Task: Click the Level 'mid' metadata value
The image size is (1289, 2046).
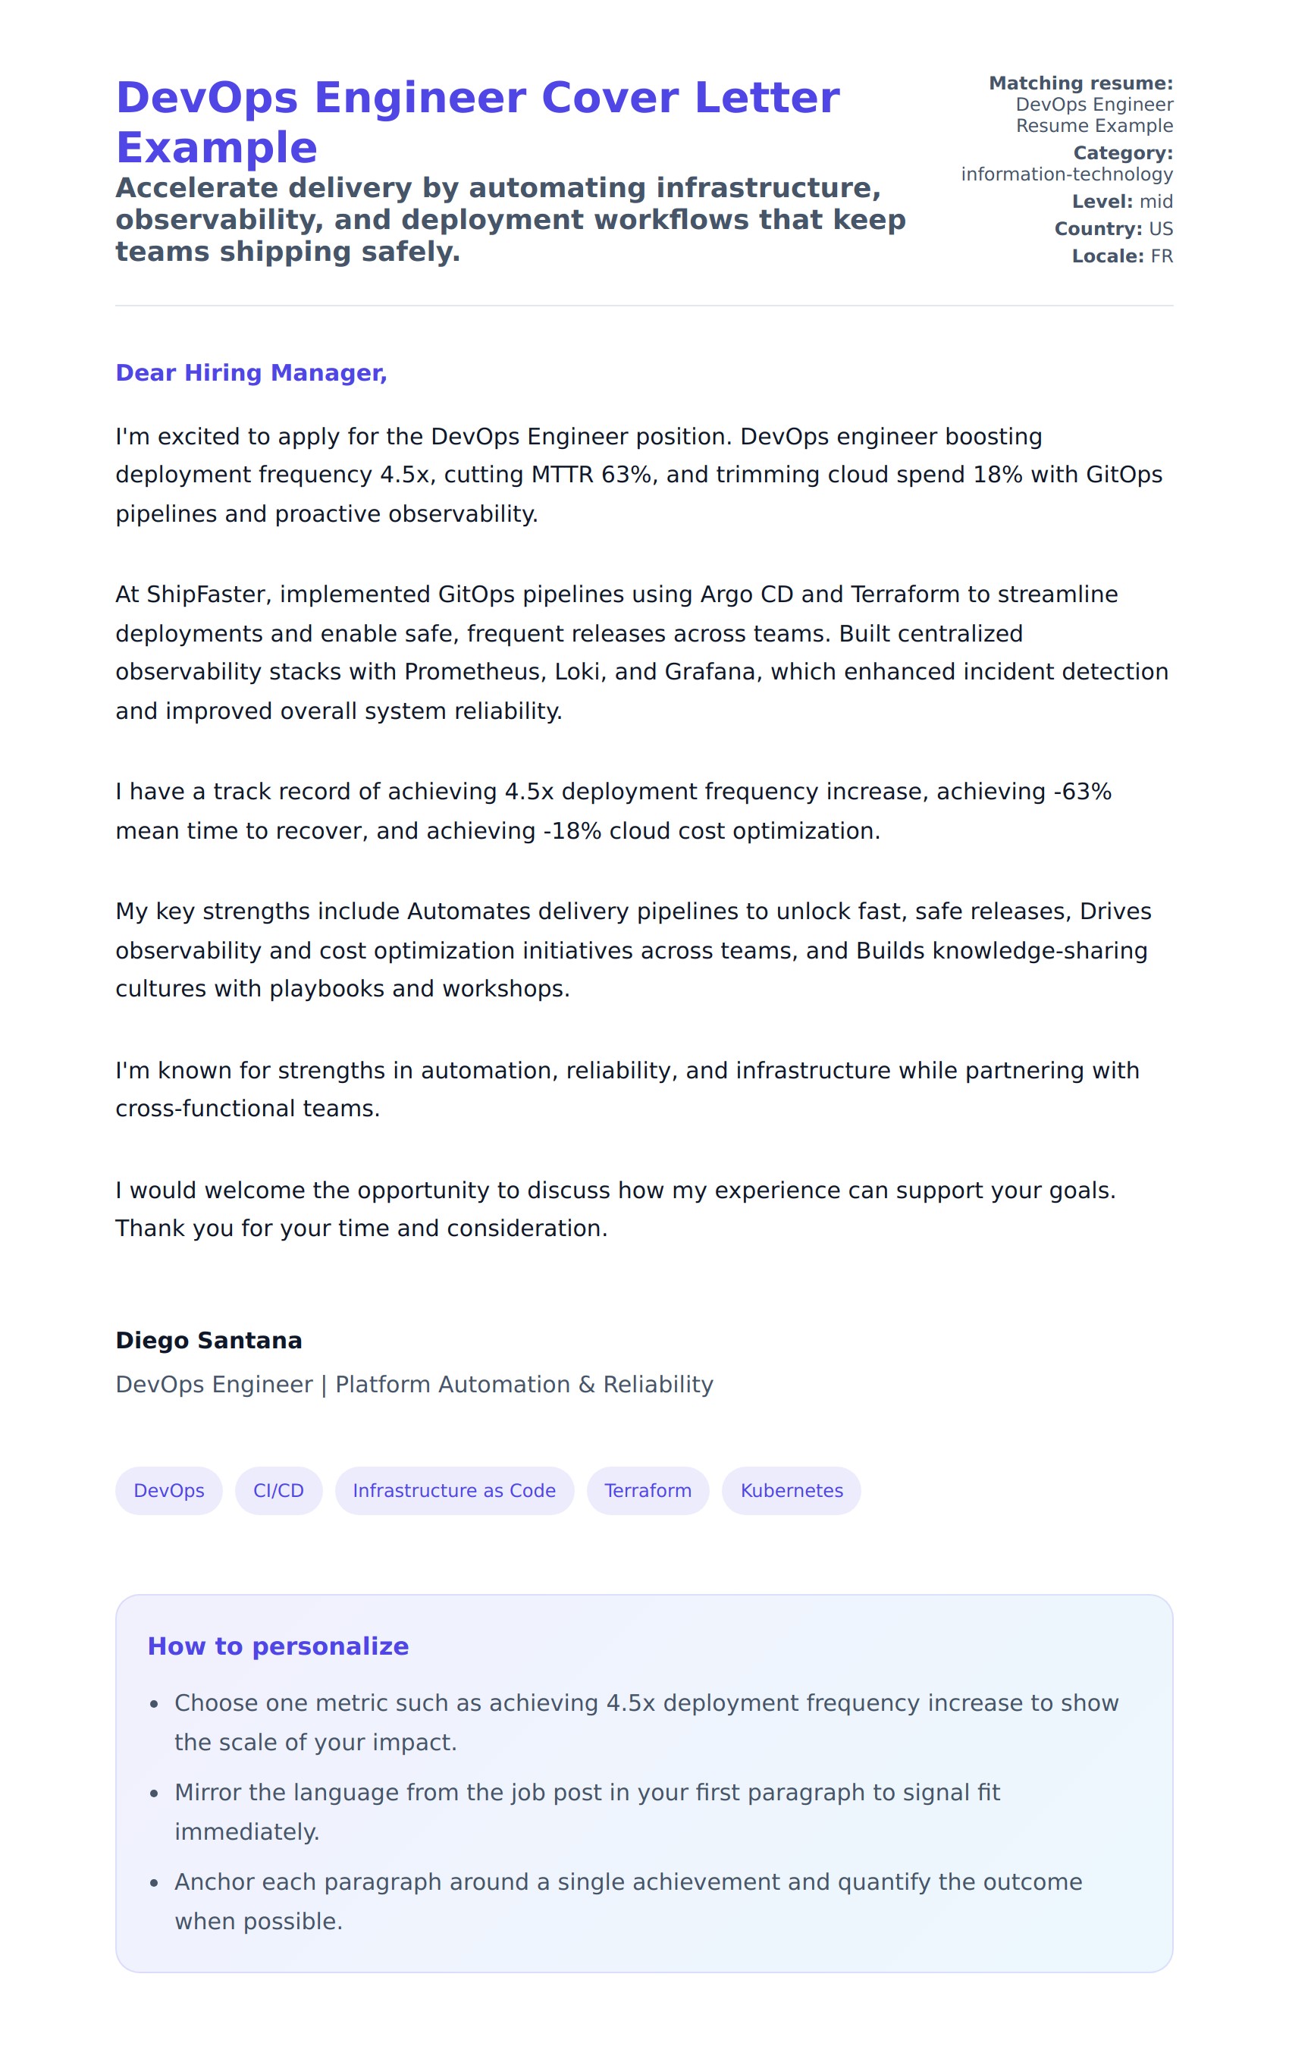Action: (1156, 202)
